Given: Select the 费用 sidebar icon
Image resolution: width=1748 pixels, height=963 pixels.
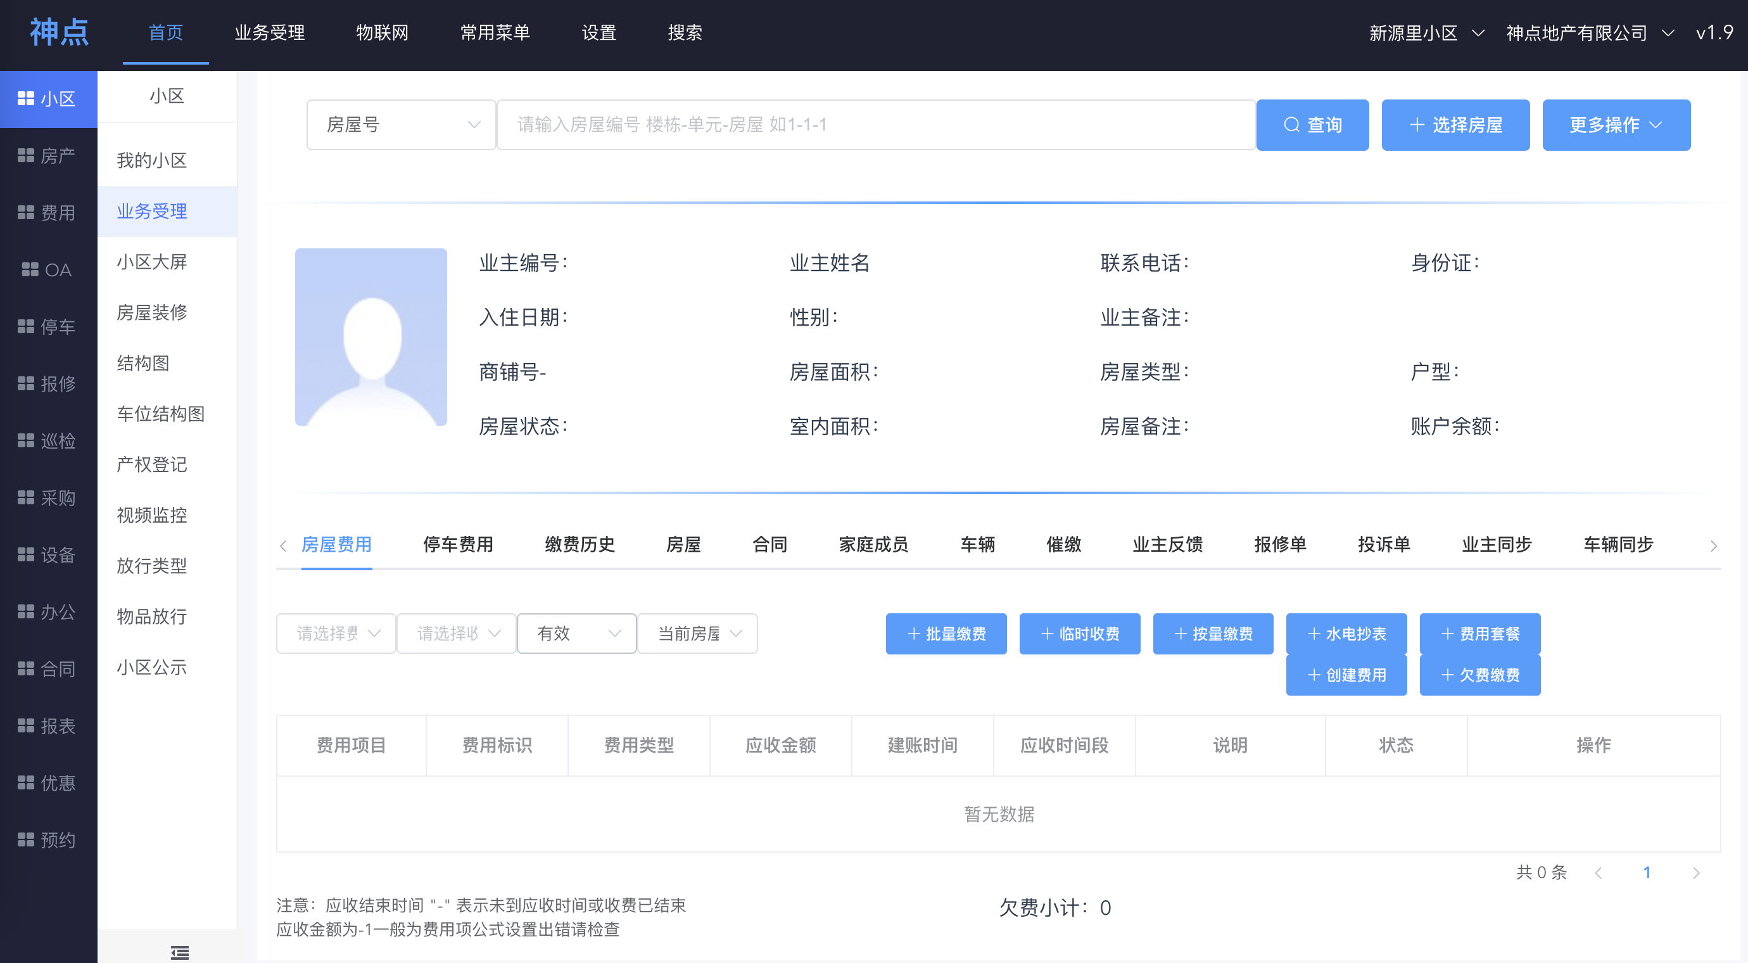Looking at the screenshot, I should pyautogui.click(x=26, y=213).
